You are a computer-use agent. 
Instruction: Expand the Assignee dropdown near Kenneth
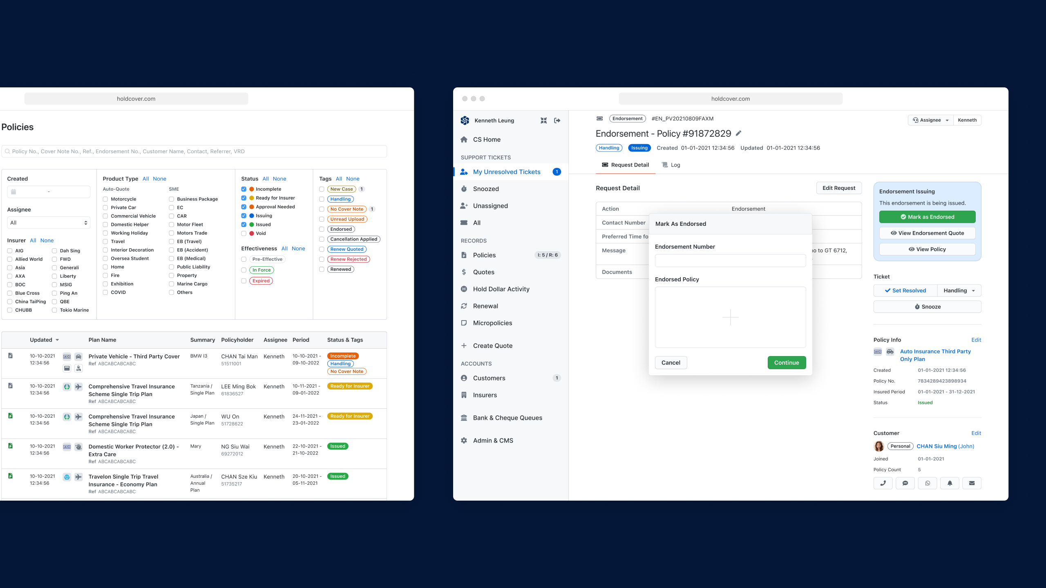tap(930, 120)
